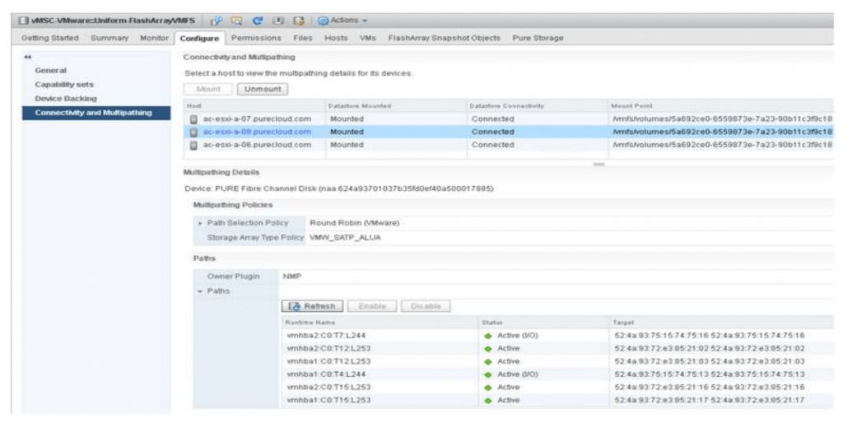Click the Refresh paths button
Screen dimensions: 843x432
pyautogui.click(x=312, y=306)
